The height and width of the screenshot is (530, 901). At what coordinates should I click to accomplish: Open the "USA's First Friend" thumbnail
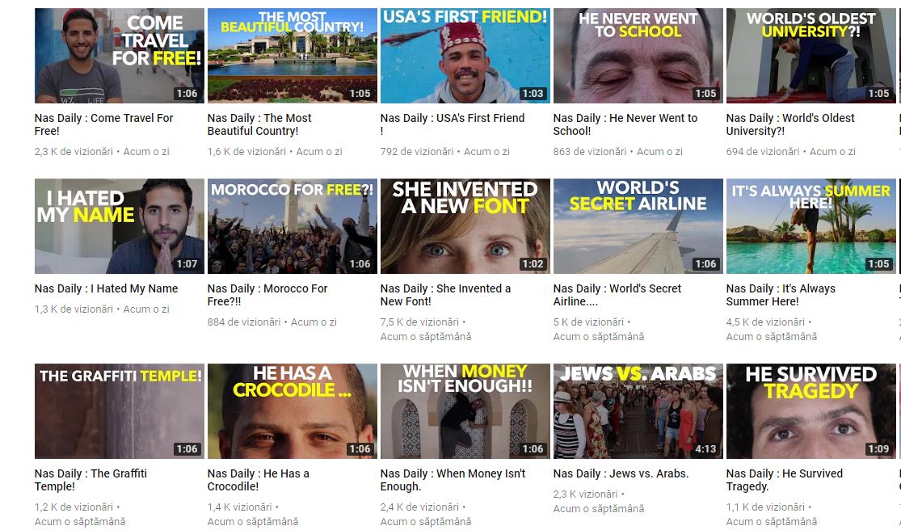point(465,56)
